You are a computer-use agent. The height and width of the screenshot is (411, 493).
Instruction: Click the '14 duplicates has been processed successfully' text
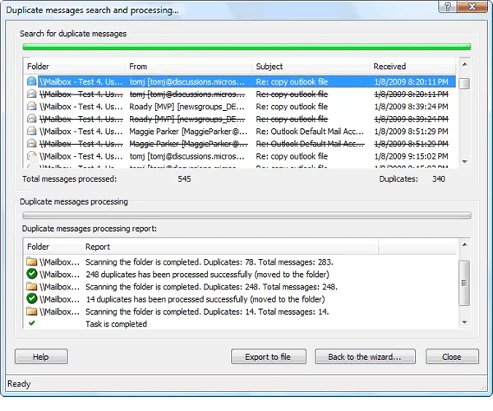(167, 299)
